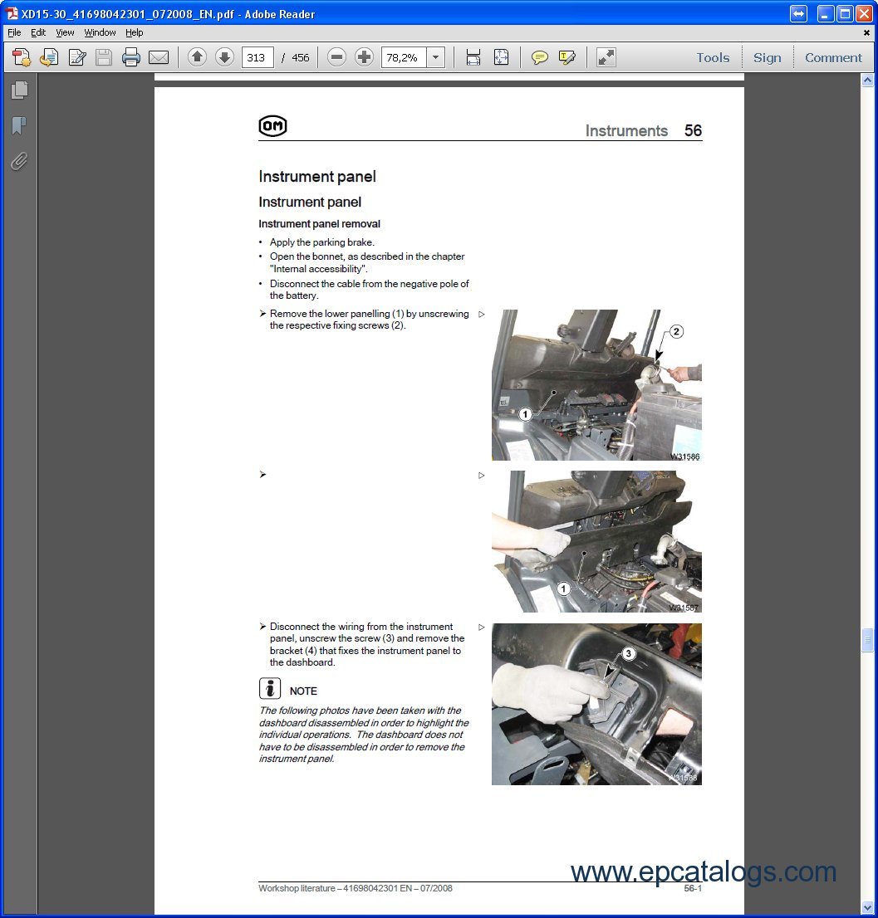Viewport: 878px width, 918px height.
Task: Click the NOTE info icon
Action: [269, 689]
